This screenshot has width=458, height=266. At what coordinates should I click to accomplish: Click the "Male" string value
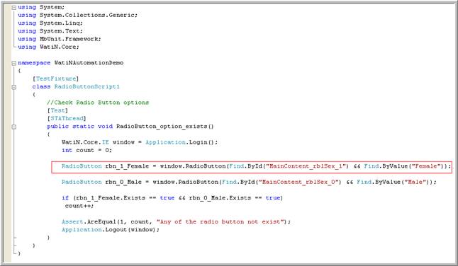415,182
